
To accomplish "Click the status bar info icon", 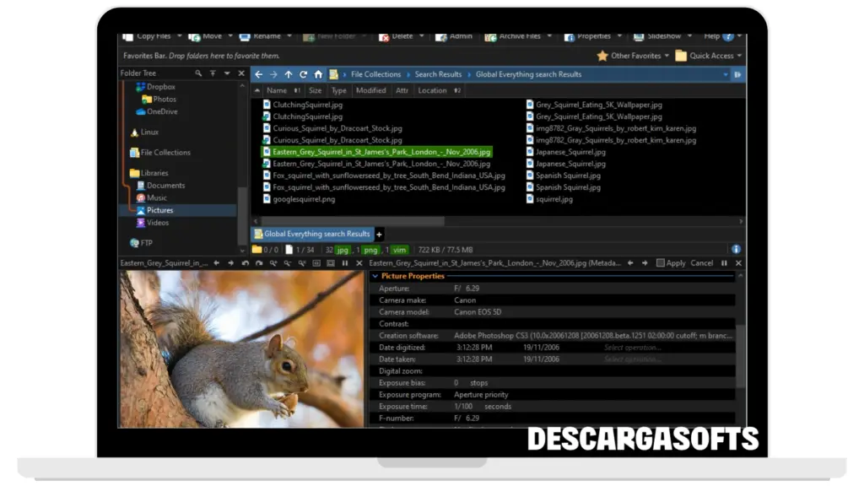I will click(x=736, y=250).
